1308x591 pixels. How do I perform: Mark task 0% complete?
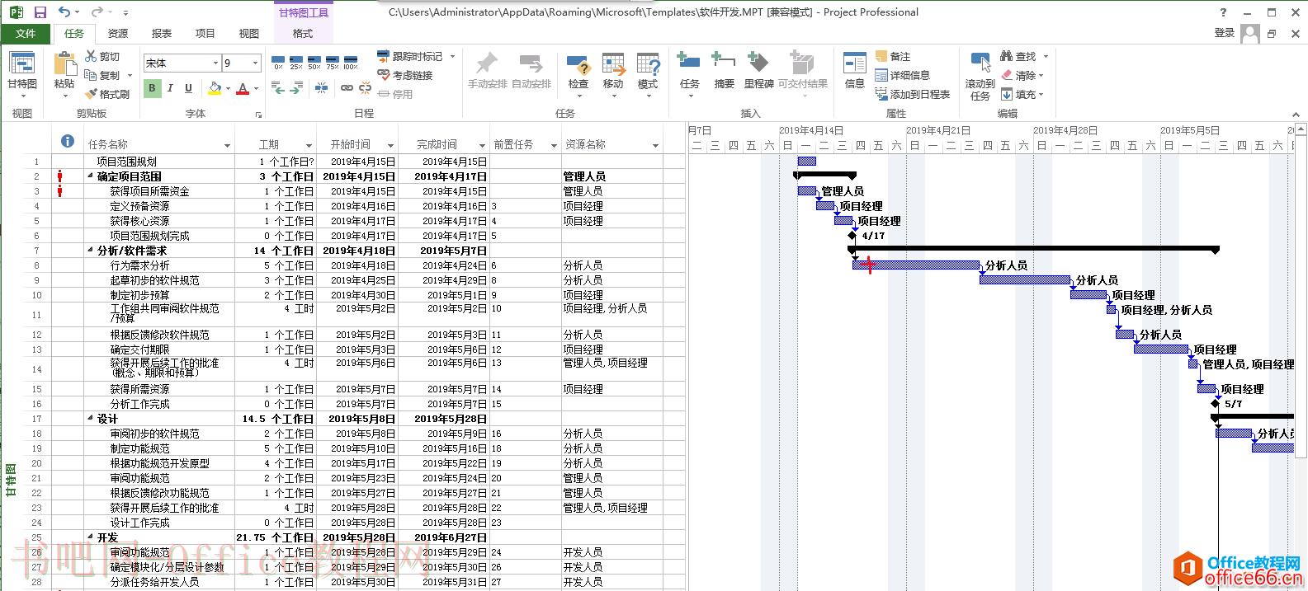pos(278,63)
